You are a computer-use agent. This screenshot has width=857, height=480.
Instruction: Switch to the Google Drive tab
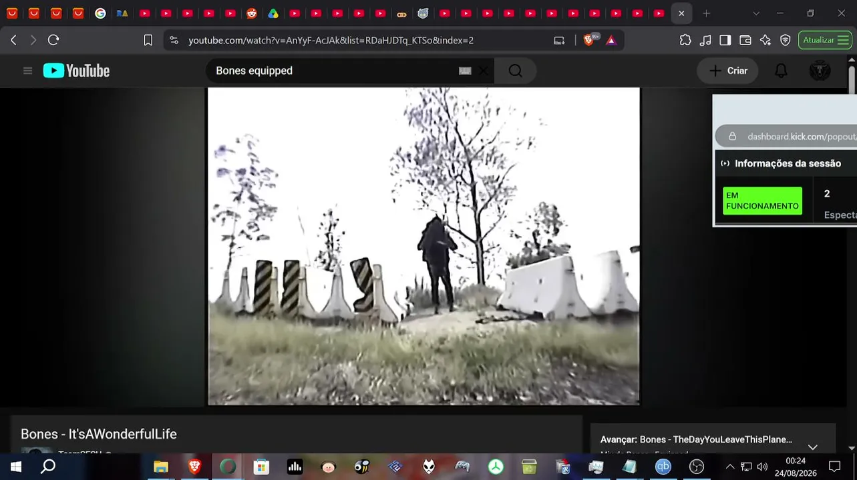coord(273,13)
